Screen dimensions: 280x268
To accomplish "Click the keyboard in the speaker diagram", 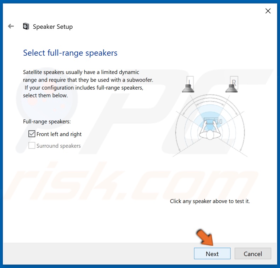I will [211, 121].
